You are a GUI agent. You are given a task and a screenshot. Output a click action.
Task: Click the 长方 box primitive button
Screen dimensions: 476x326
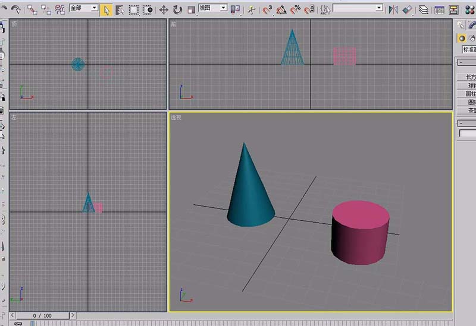point(469,77)
